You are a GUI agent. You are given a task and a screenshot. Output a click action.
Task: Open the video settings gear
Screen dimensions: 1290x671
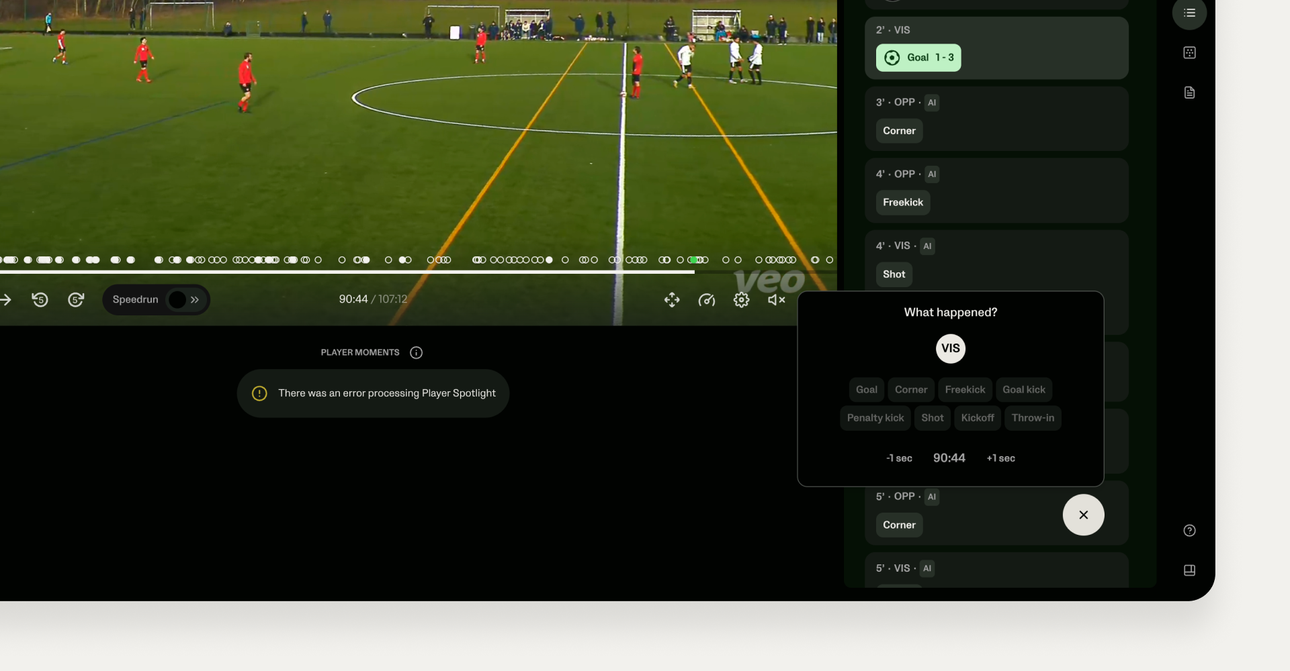click(x=741, y=300)
